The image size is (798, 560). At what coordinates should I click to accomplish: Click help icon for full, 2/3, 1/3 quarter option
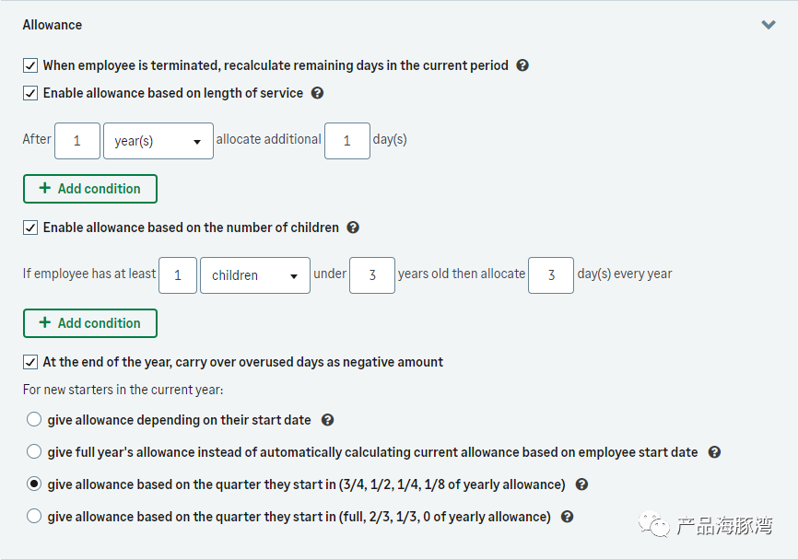point(567,517)
